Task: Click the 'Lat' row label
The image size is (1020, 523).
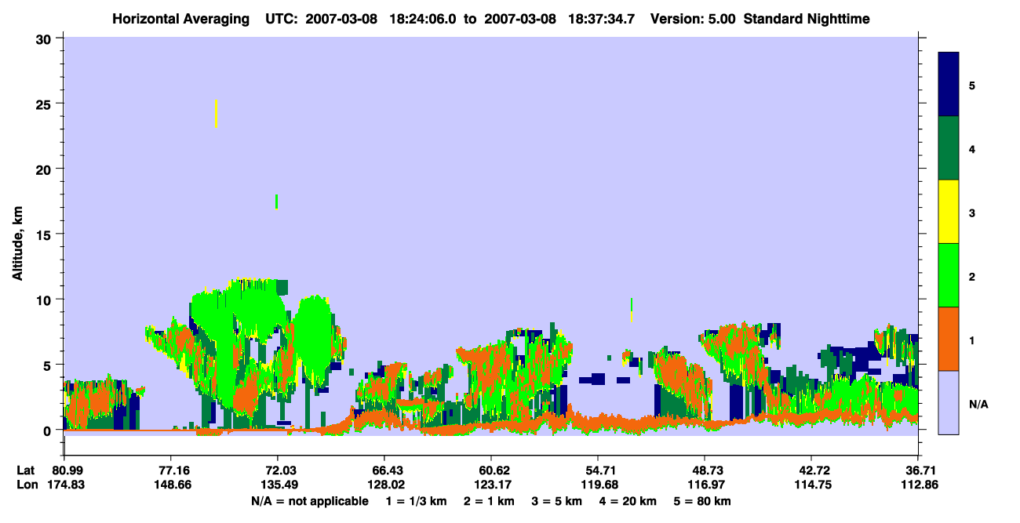Action: coord(25,470)
